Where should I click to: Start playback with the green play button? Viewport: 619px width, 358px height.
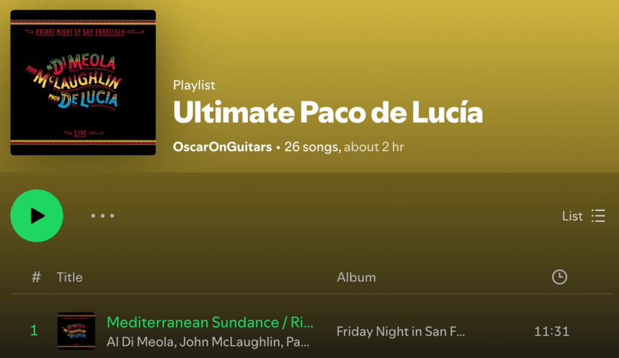coord(37,216)
